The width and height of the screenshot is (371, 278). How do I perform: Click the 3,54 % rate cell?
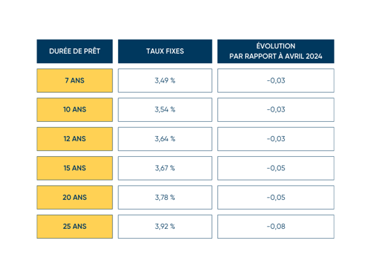click(165, 110)
